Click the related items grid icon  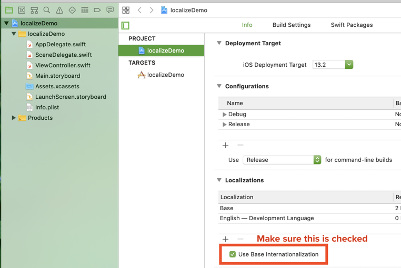126,10
